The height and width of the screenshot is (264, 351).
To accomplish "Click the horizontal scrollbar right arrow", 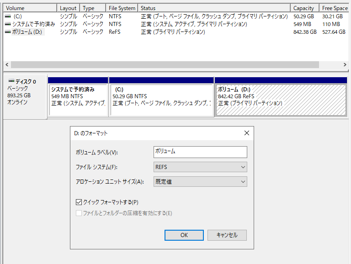I will click(x=345, y=65).
